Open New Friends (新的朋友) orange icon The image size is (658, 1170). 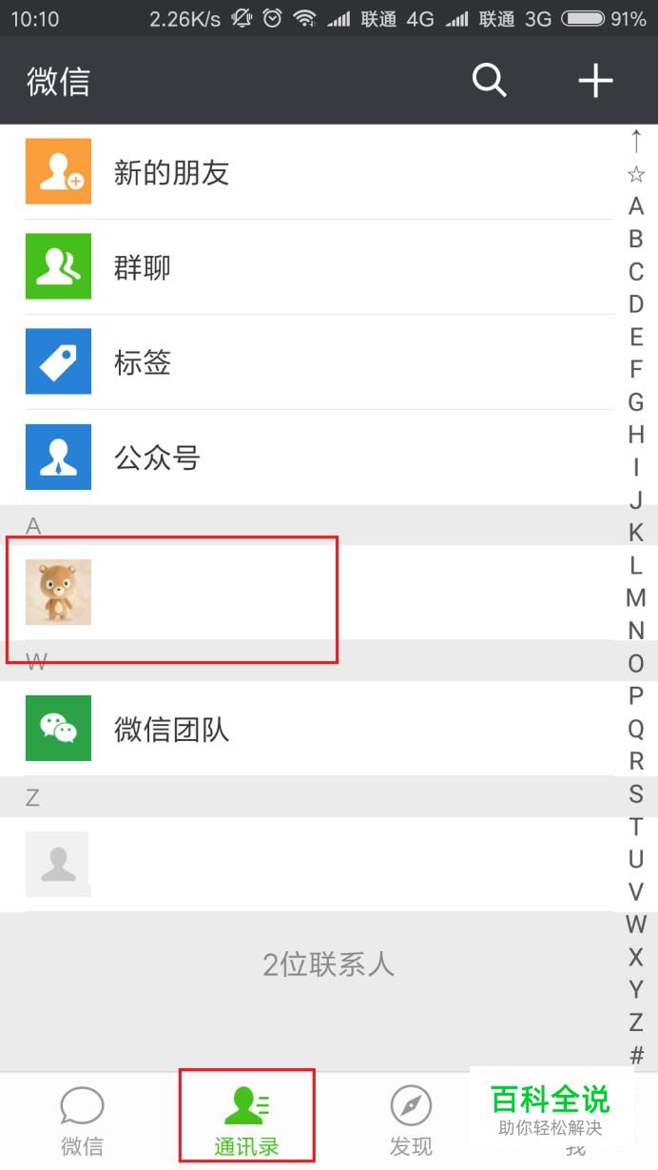(58, 171)
